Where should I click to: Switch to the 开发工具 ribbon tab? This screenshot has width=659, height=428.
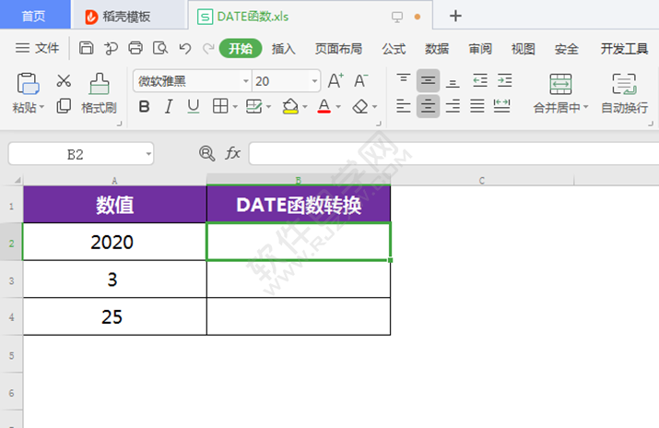[624, 49]
